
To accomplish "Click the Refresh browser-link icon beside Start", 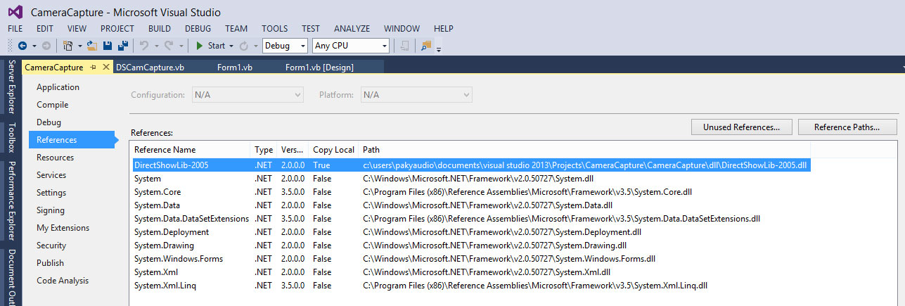I will tap(244, 46).
